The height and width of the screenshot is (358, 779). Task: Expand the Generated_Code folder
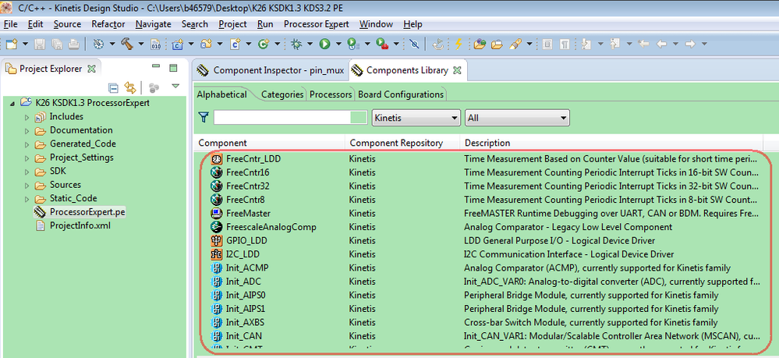(27, 145)
